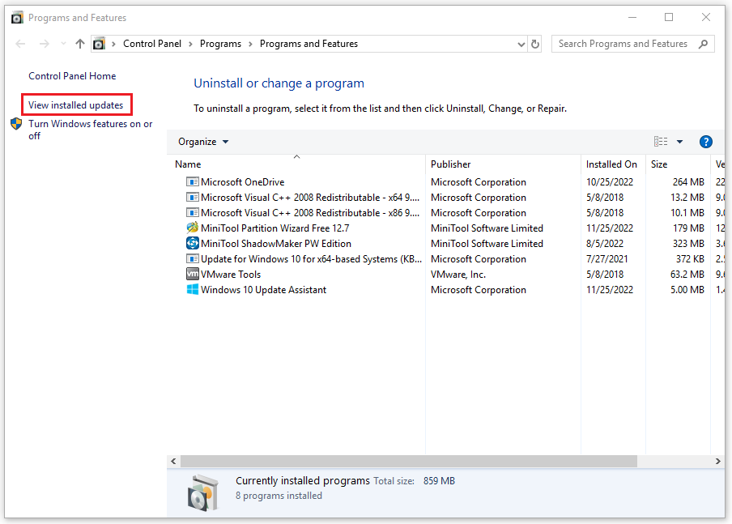Expand the chevron after Programs breadcrumb

click(251, 44)
